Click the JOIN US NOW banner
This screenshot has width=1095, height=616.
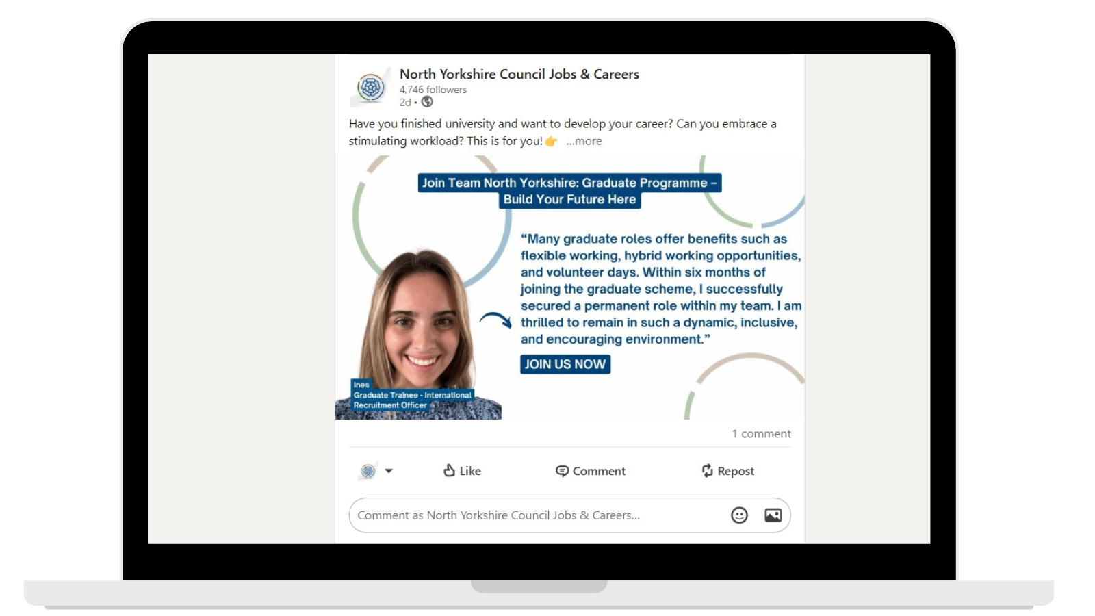565,364
